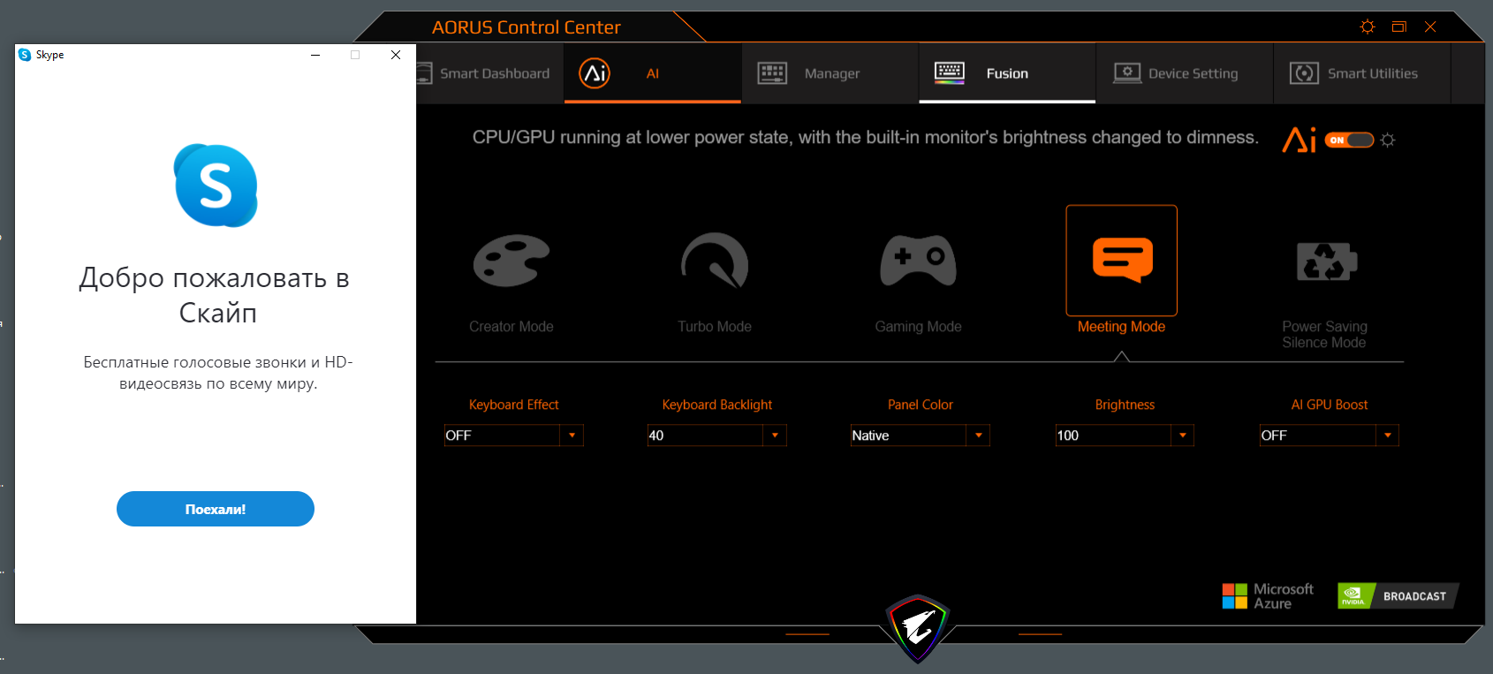Click the Keyboard Backlight heading text
The height and width of the screenshot is (674, 1493).
pos(717,405)
